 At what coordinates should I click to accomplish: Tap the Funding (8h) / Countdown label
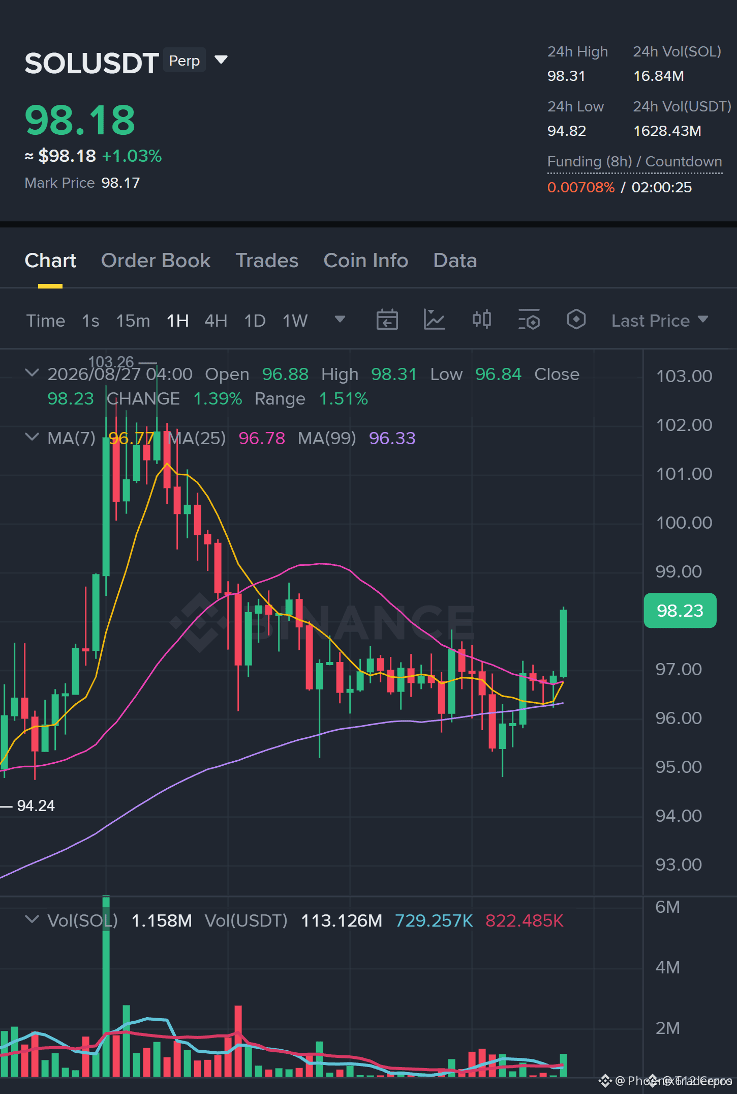point(635,162)
